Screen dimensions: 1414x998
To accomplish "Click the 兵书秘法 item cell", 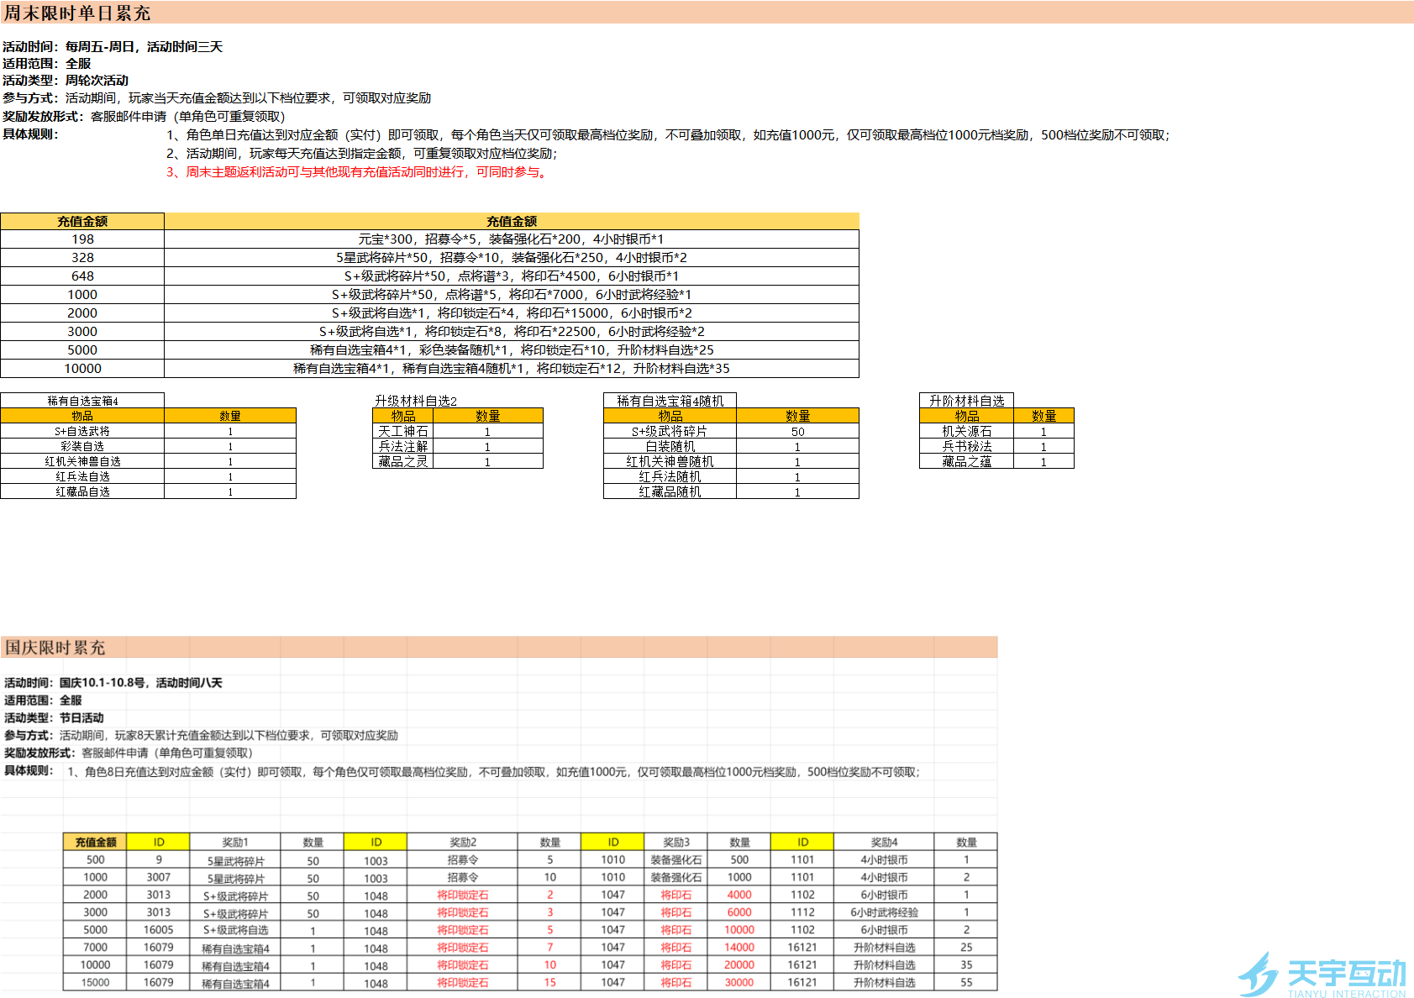I will point(966,447).
